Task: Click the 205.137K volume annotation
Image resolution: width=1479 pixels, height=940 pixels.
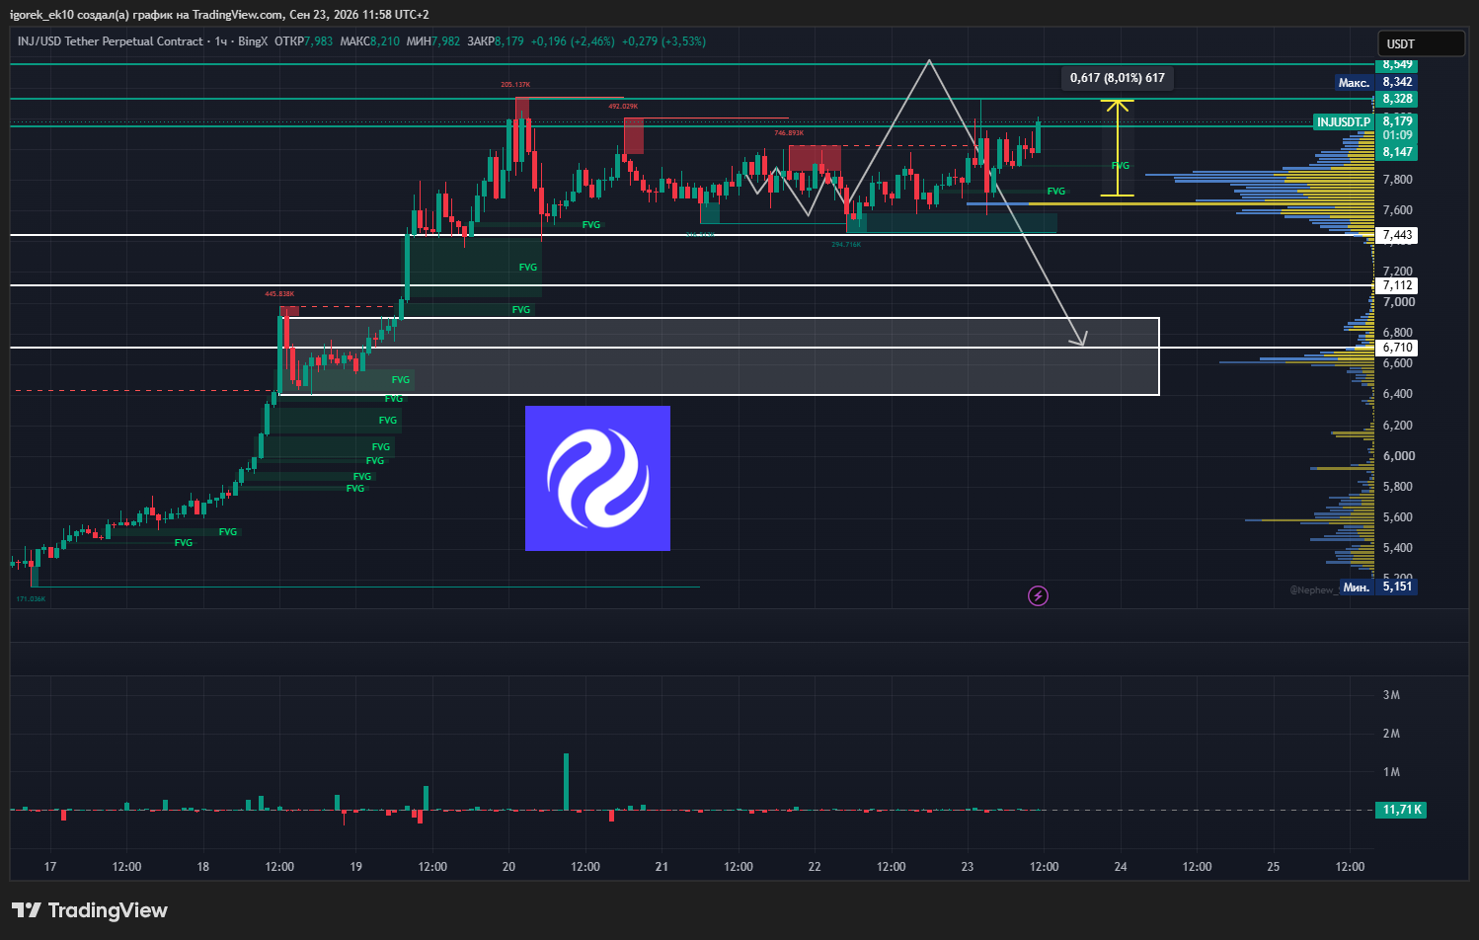Action: pyautogui.click(x=515, y=85)
